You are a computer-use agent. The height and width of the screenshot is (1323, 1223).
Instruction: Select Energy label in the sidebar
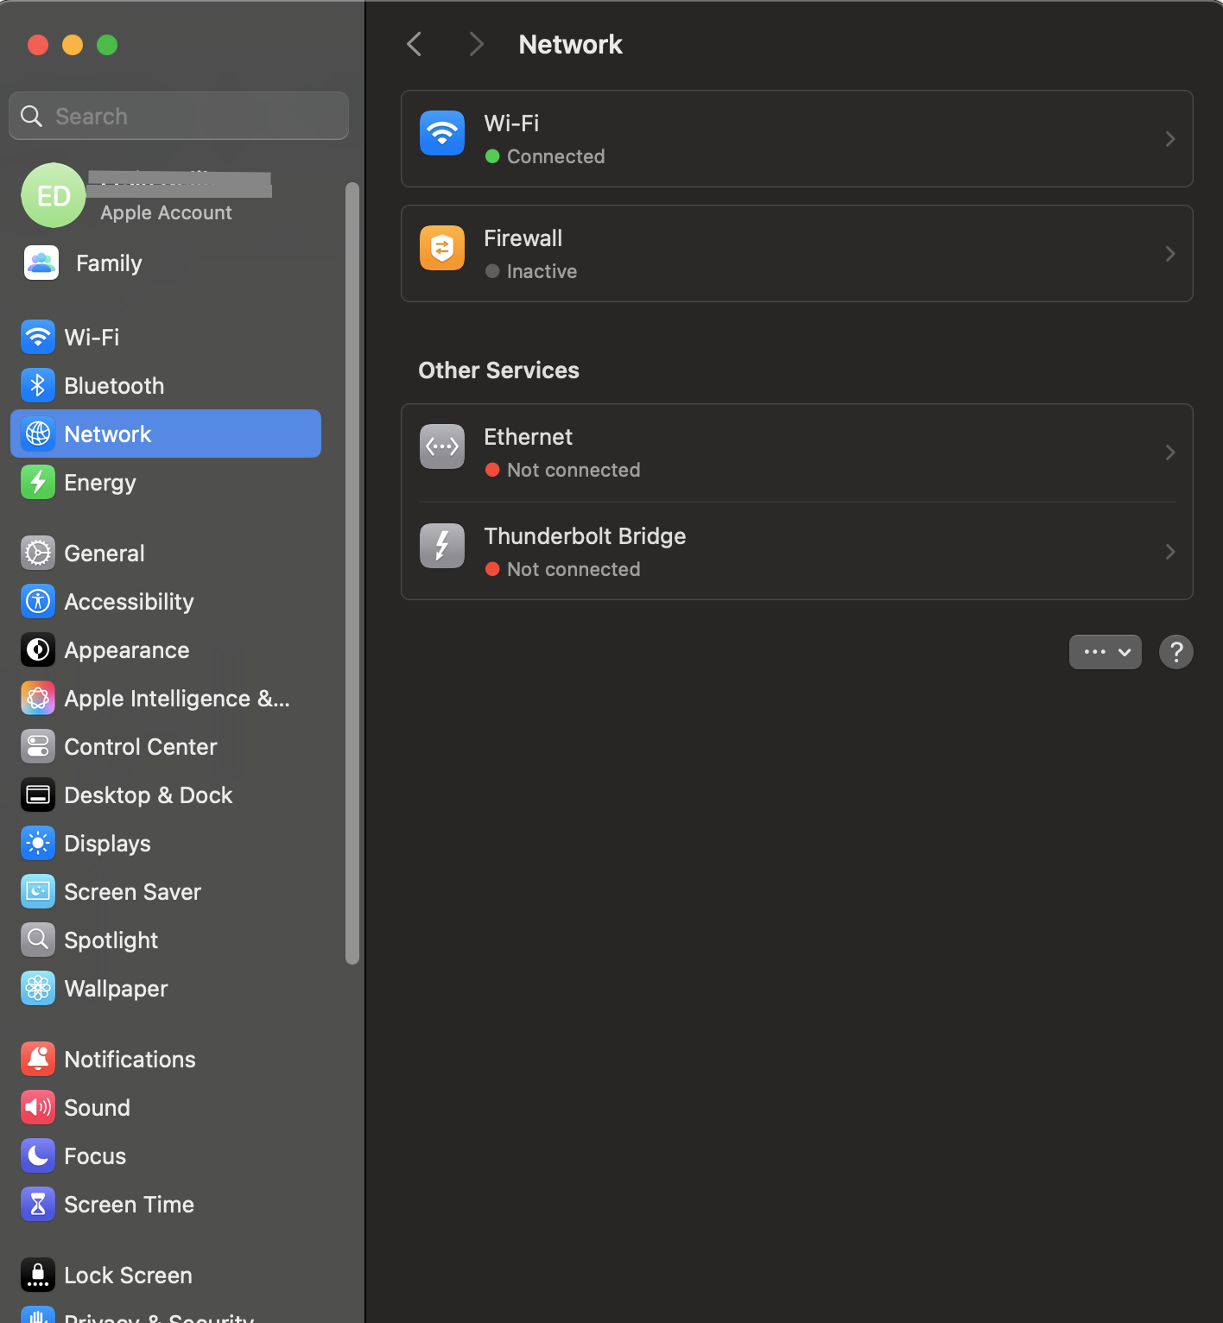coord(100,483)
